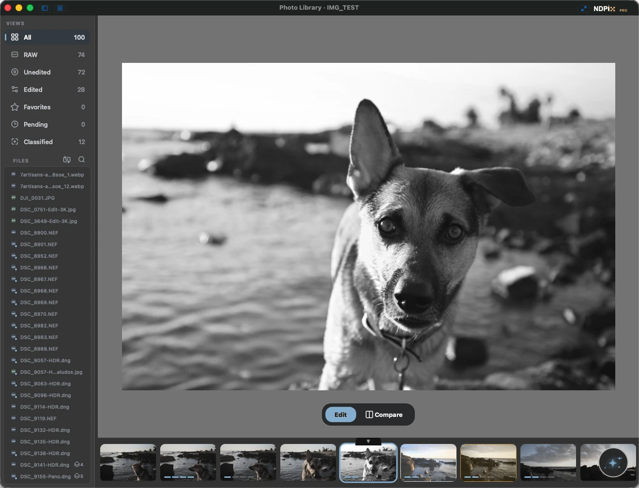
Task: Select file DSC_9057-H...aludos.jpg
Action: [x=47, y=372]
